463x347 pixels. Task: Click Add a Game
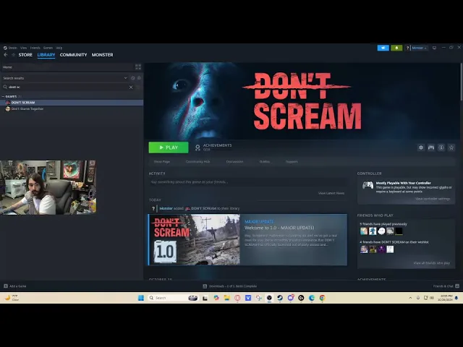click(15, 286)
